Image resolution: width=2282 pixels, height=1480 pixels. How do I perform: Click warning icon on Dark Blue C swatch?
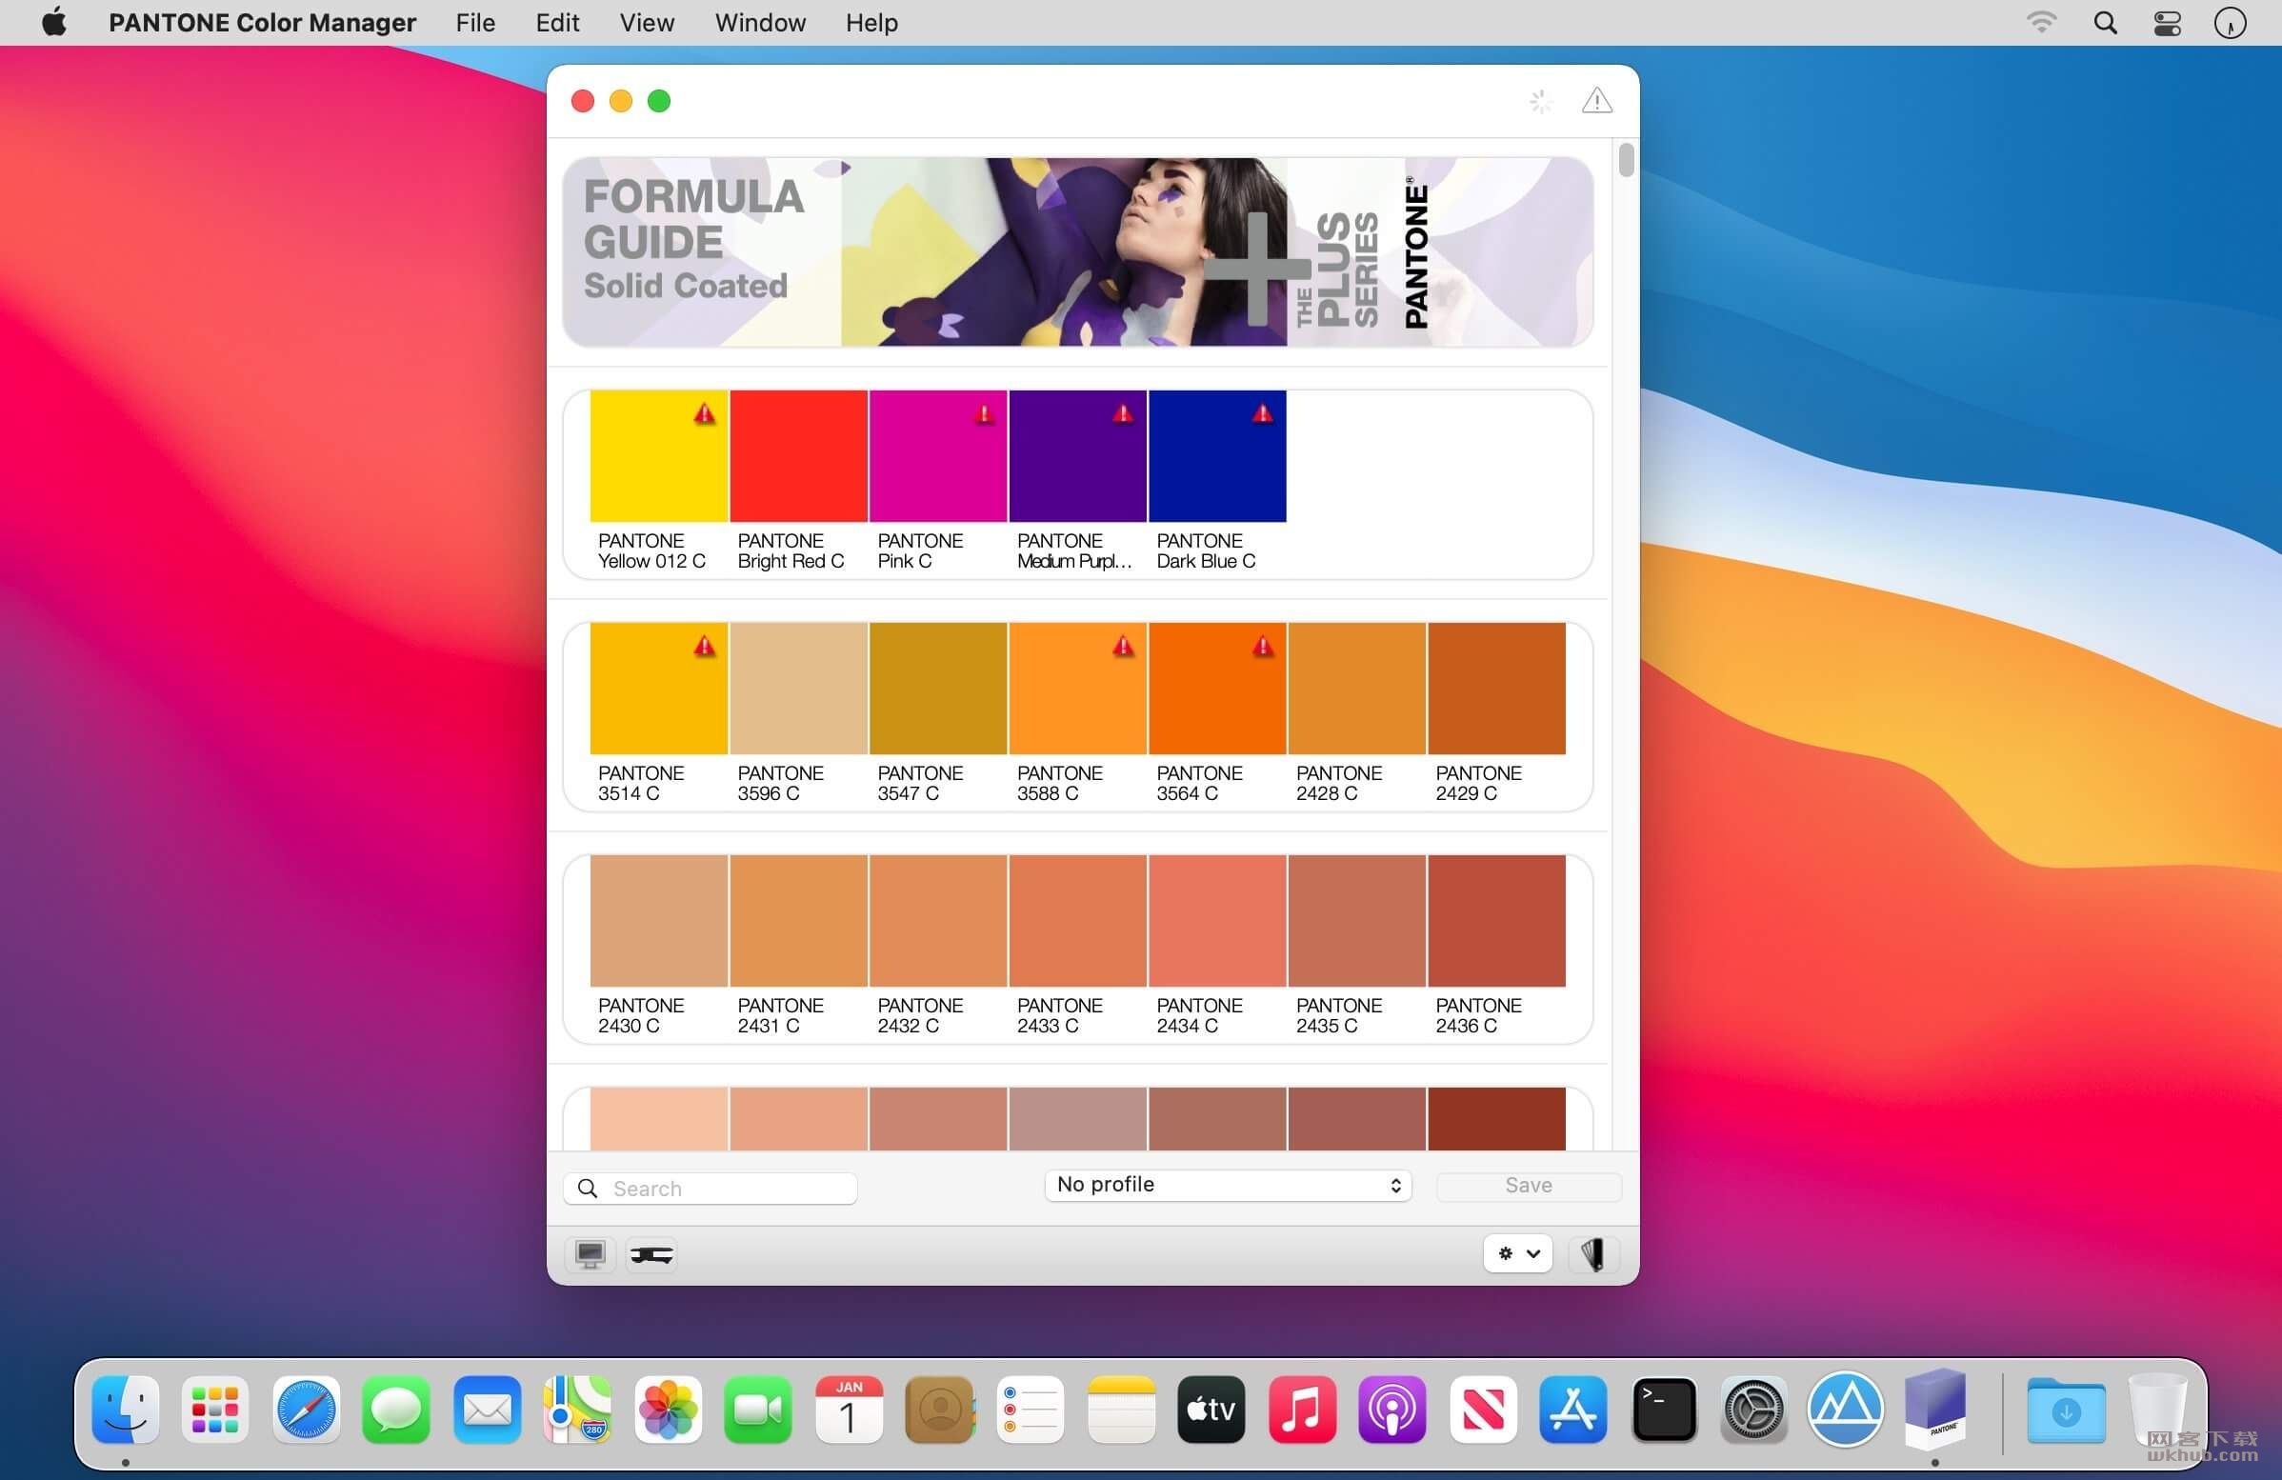tap(1263, 414)
